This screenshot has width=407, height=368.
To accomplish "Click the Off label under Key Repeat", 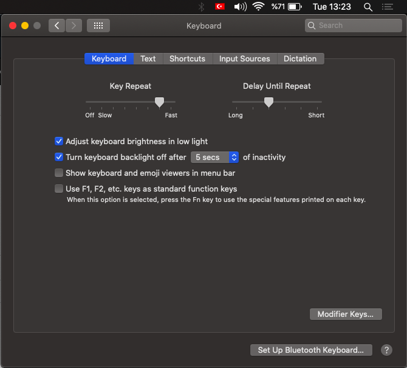I will click(90, 115).
